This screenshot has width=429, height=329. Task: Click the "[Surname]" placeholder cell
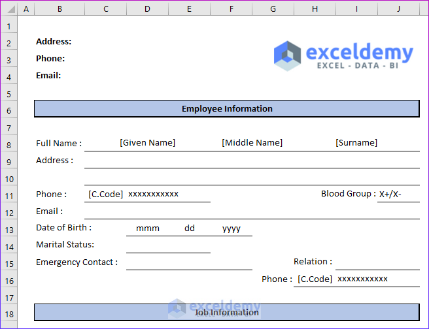coord(356,142)
